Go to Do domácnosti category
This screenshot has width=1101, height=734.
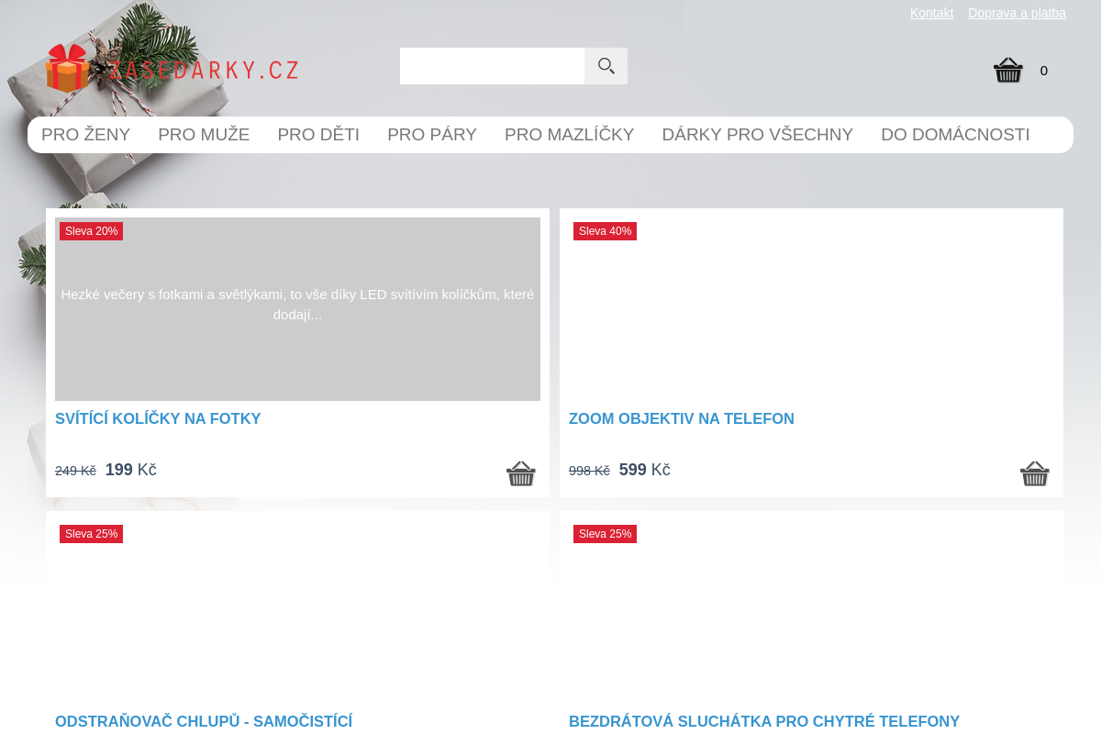[955, 135]
